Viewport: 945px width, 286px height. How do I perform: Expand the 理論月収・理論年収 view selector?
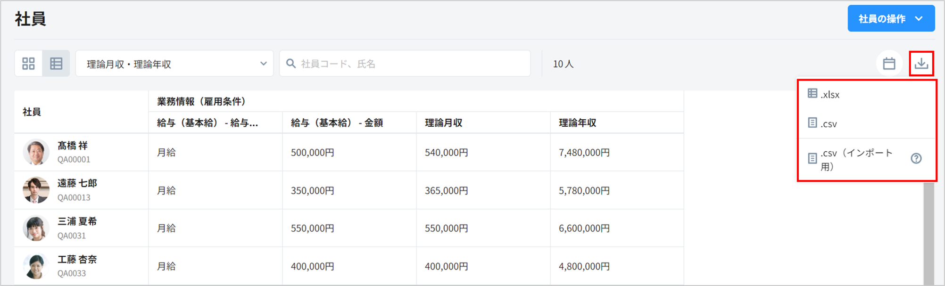pos(174,64)
